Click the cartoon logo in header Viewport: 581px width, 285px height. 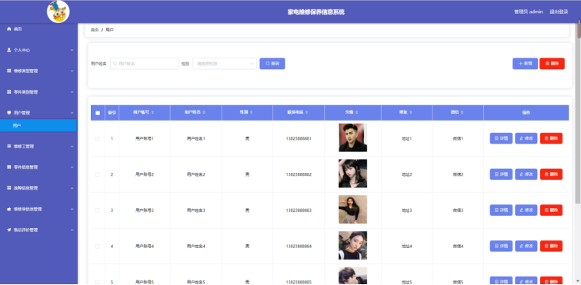58,12
